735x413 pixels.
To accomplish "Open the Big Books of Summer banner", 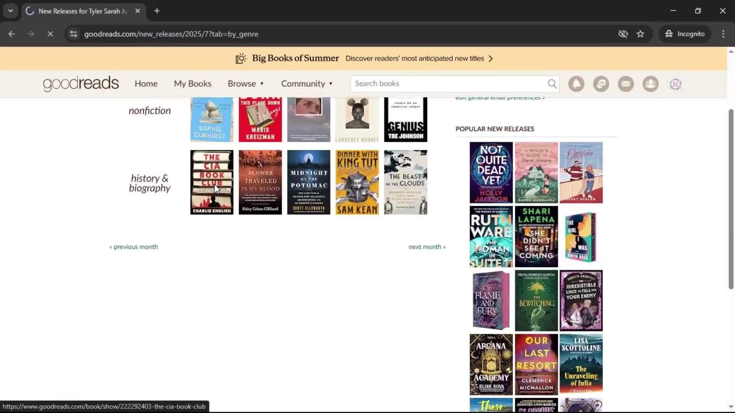I will click(364, 59).
